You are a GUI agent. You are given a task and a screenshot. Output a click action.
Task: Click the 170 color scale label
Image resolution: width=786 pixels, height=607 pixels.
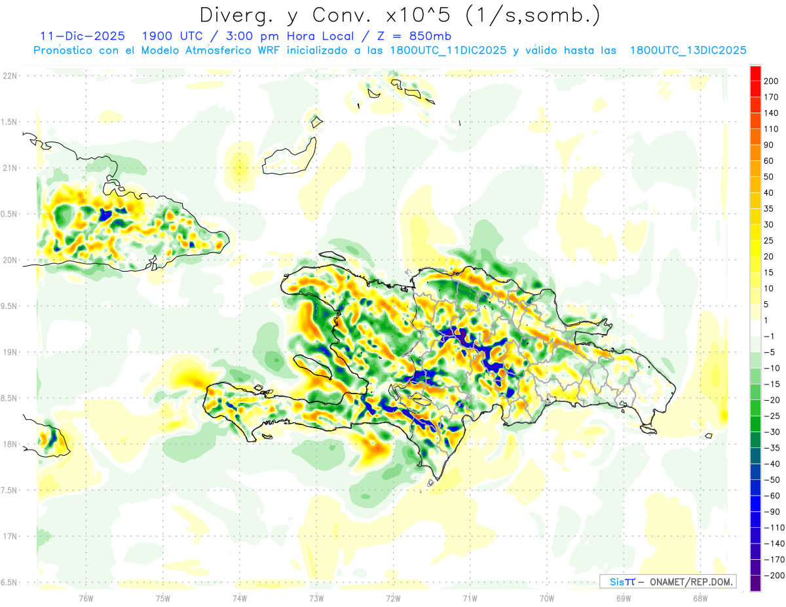coord(772,96)
